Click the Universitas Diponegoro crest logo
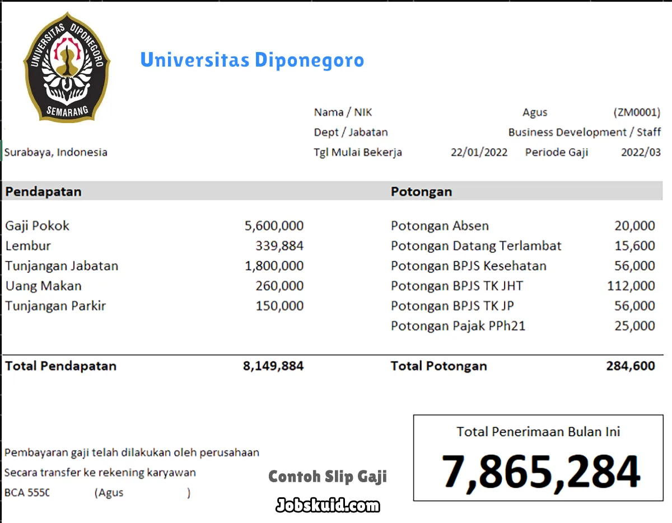This screenshot has height=523, width=672. tap(66, 67)
